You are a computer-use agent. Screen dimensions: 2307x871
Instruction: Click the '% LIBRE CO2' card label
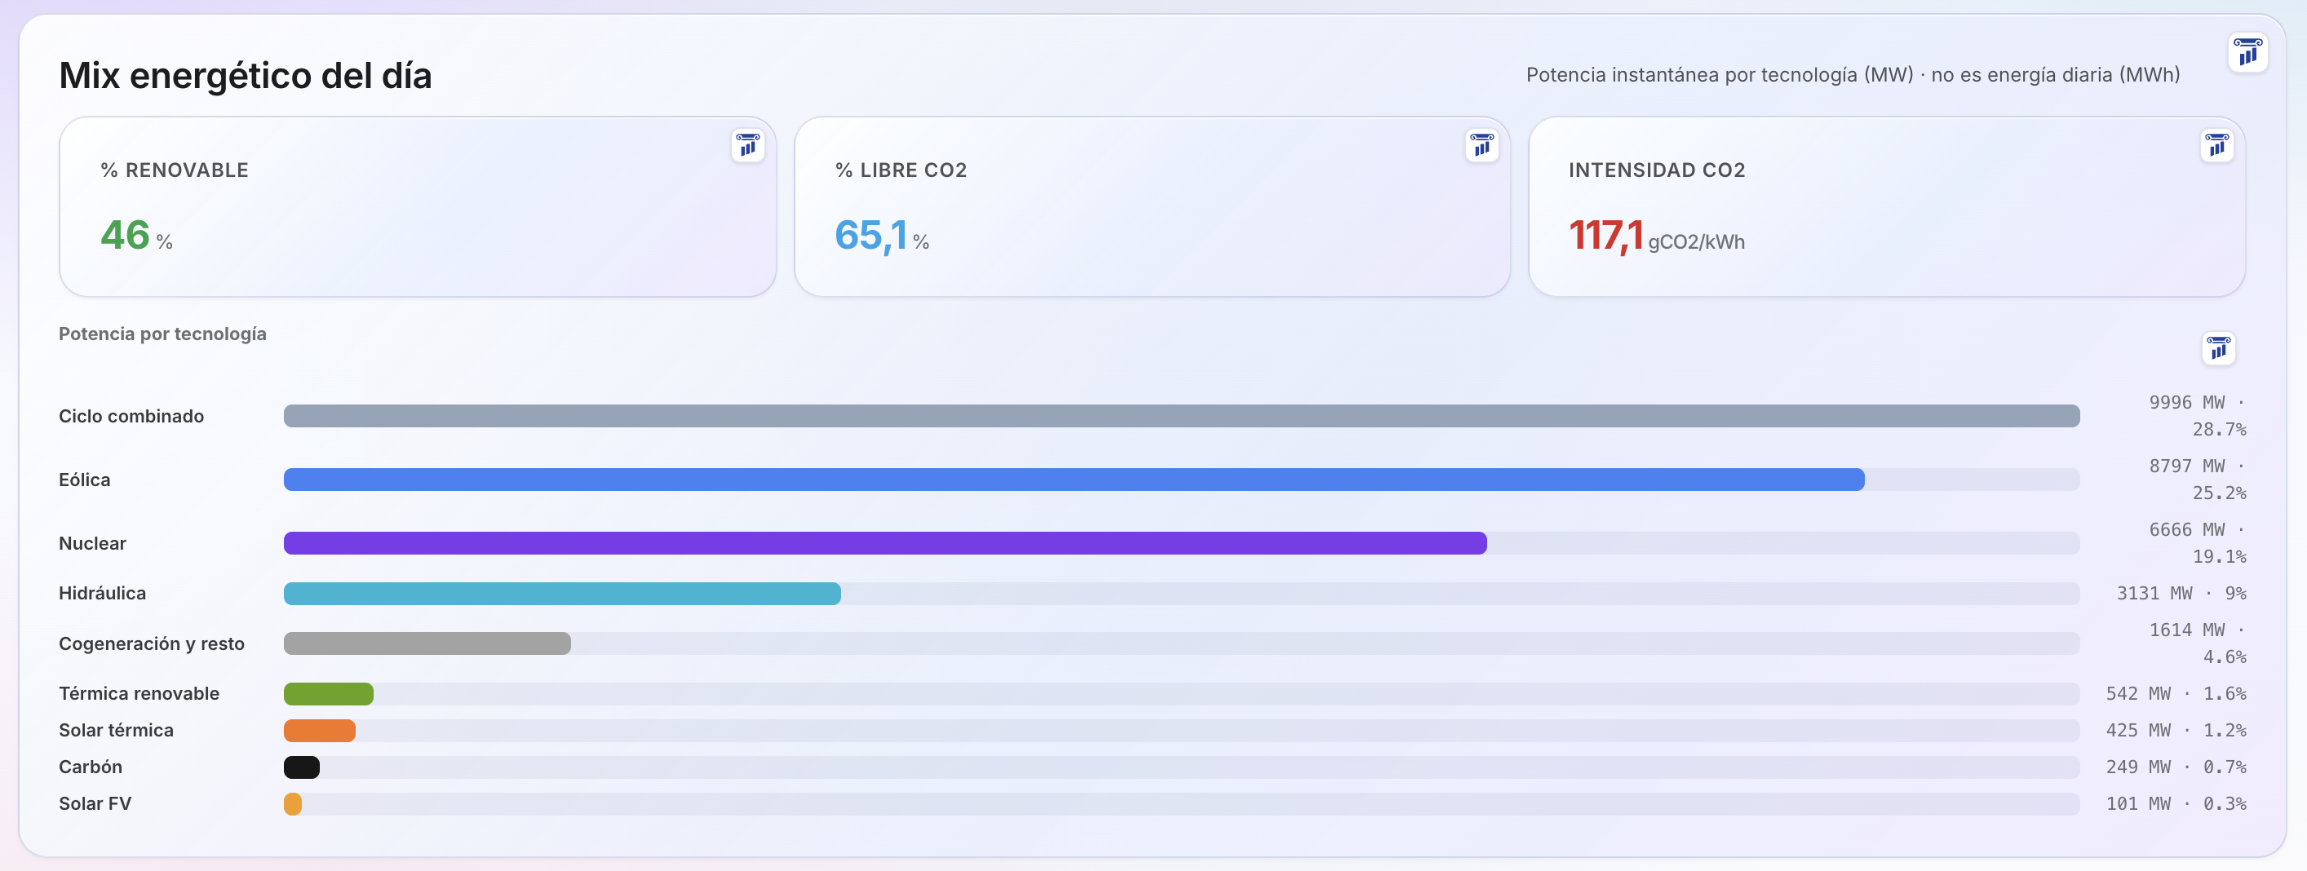(901, 170)
